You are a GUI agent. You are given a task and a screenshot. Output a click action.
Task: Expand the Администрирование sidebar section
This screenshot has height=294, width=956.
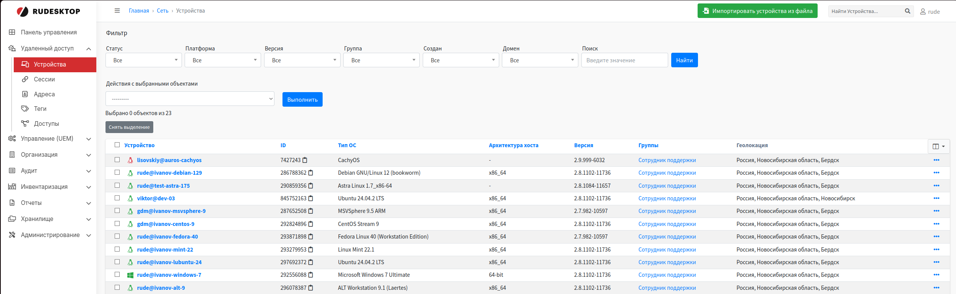pos(50,235)
